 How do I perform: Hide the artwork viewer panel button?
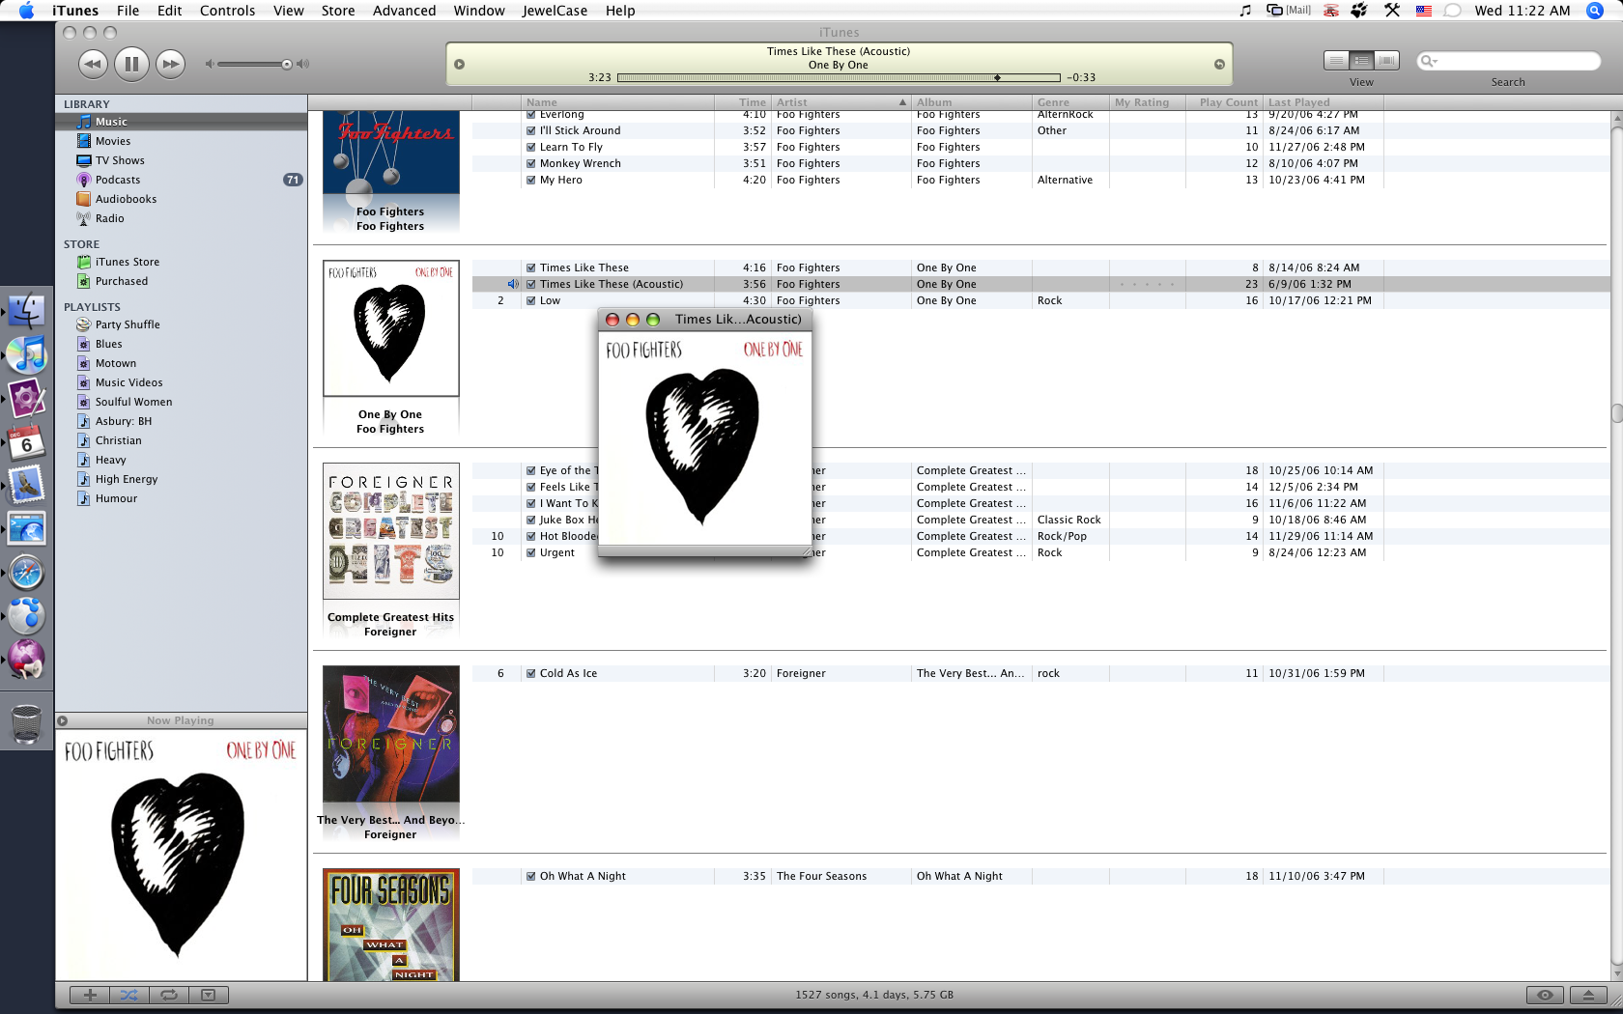[209, 995]
